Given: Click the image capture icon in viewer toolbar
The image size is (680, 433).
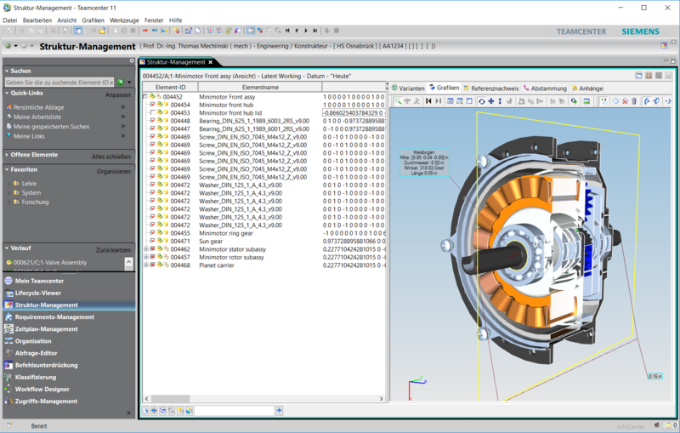Looking at the screenshot, I should (x=586, y=101).
